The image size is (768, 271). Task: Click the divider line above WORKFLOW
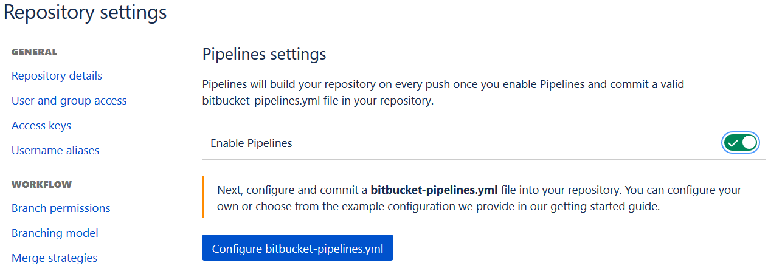86,166
